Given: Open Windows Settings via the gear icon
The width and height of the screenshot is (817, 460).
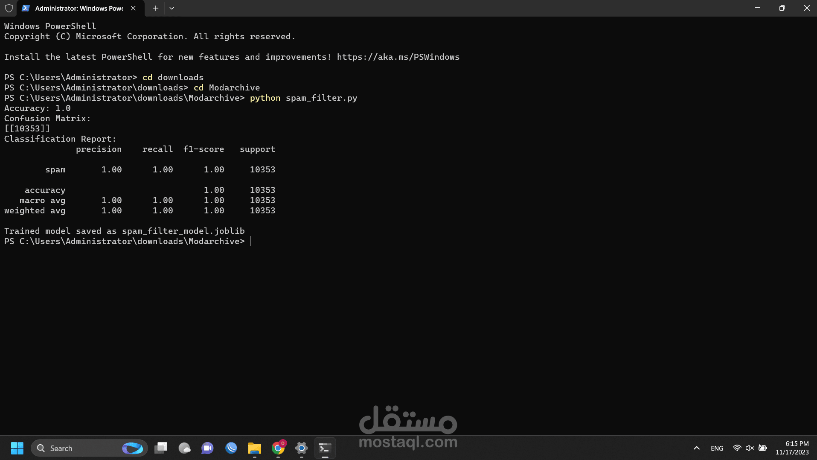Looking at the screenshot, I should tap(302, 448).
